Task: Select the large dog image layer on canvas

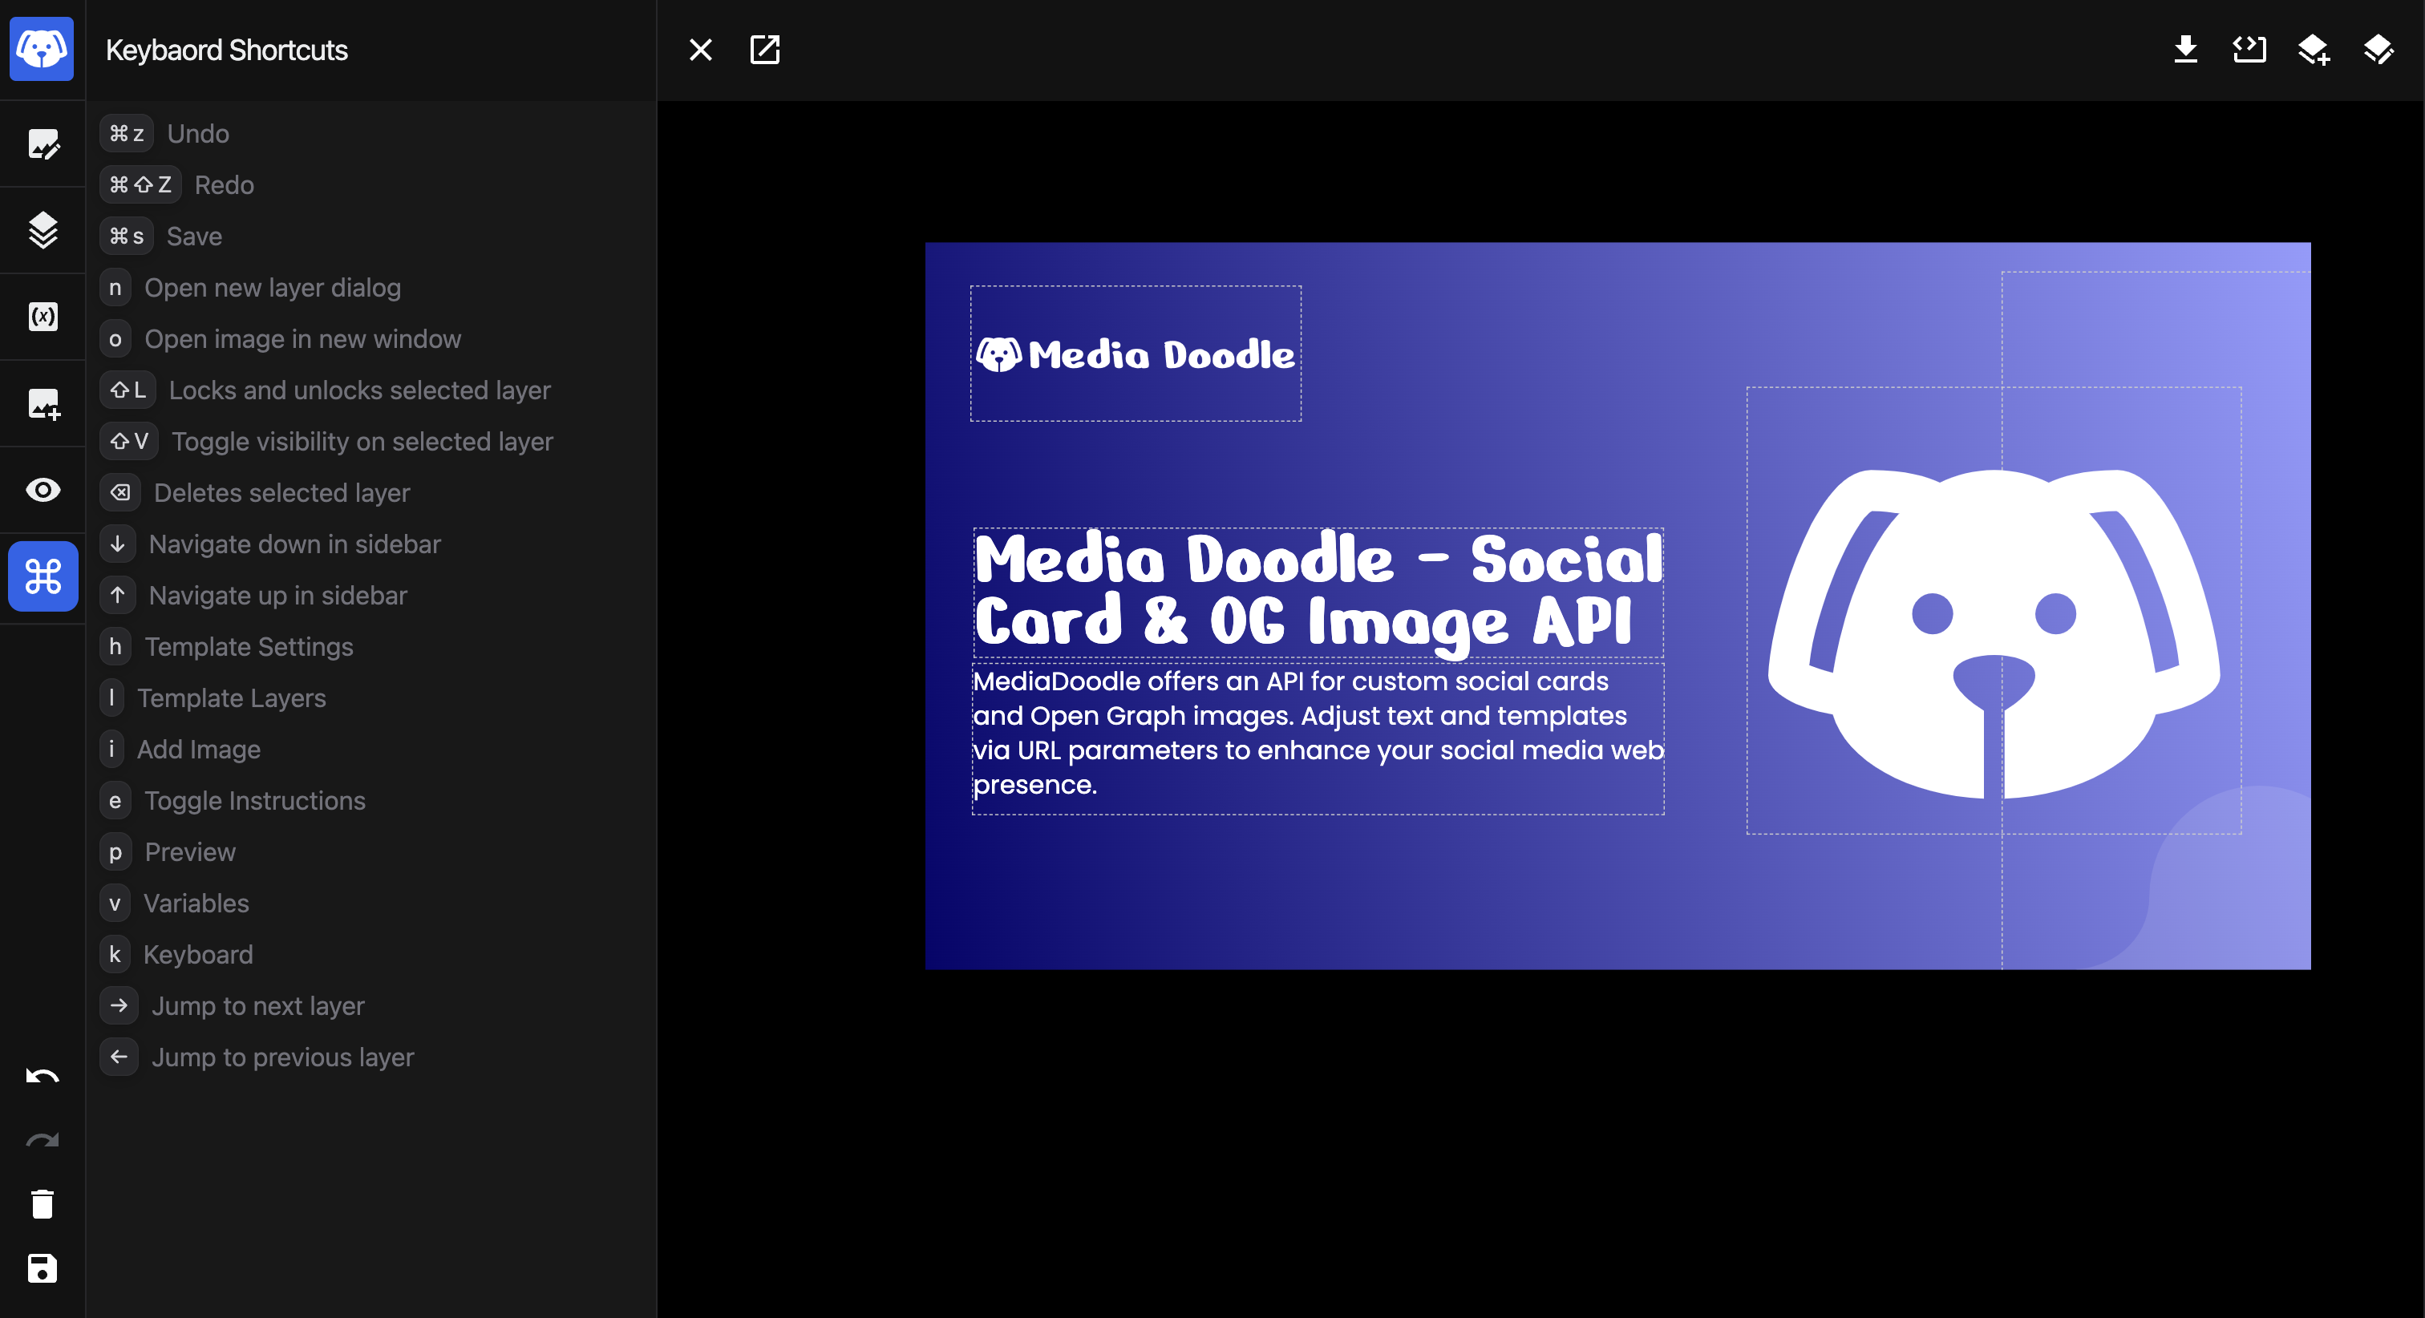Action: pyautogui.click(x=1994, y=610)
